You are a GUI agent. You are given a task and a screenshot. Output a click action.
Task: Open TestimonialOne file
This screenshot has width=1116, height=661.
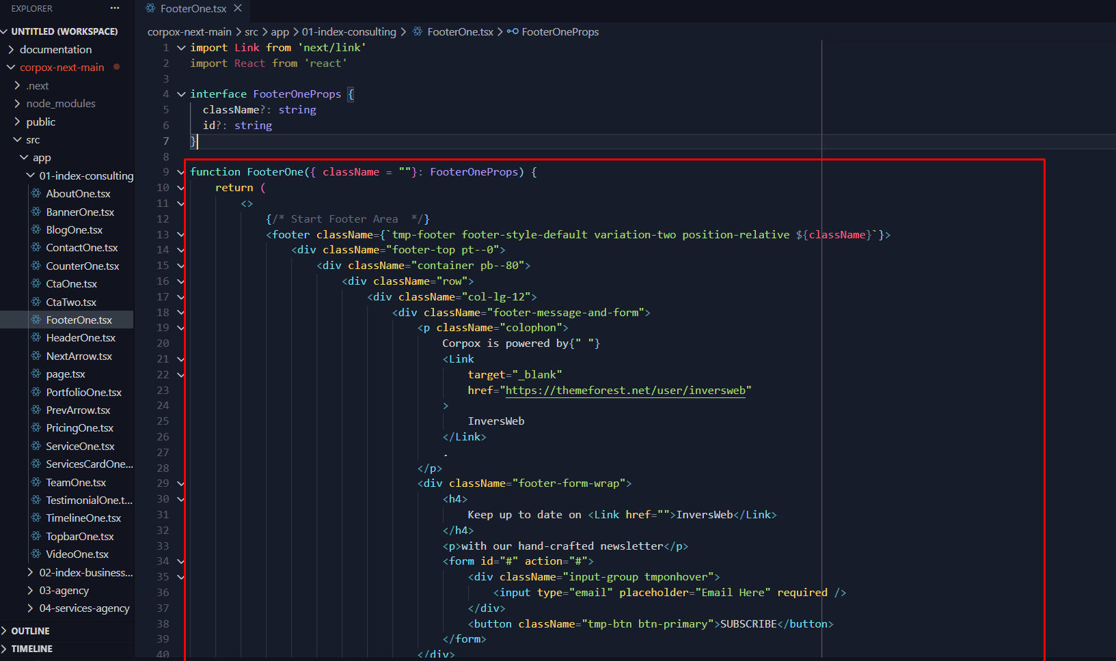(x=89, y=500)
